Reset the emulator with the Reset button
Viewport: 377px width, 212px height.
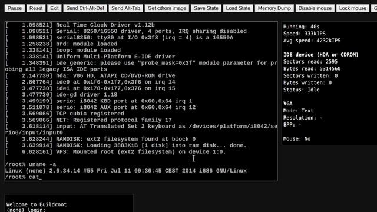36,8
